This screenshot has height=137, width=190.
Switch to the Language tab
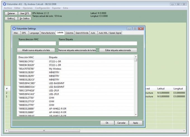click(34, 33)
